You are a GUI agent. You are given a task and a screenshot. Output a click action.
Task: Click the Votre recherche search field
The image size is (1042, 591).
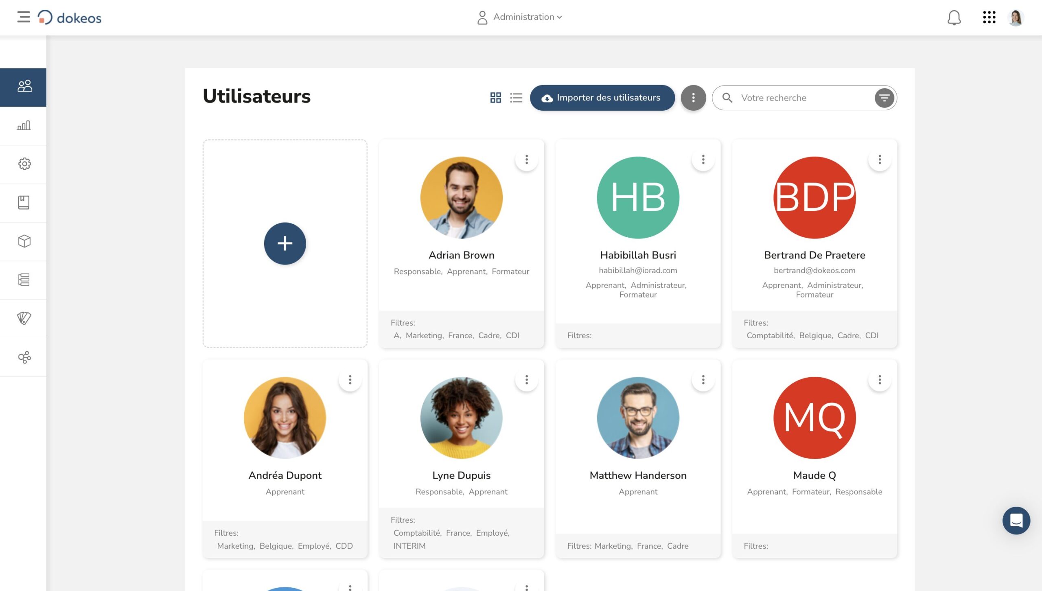pyautogui.click(x=798, y=98)
